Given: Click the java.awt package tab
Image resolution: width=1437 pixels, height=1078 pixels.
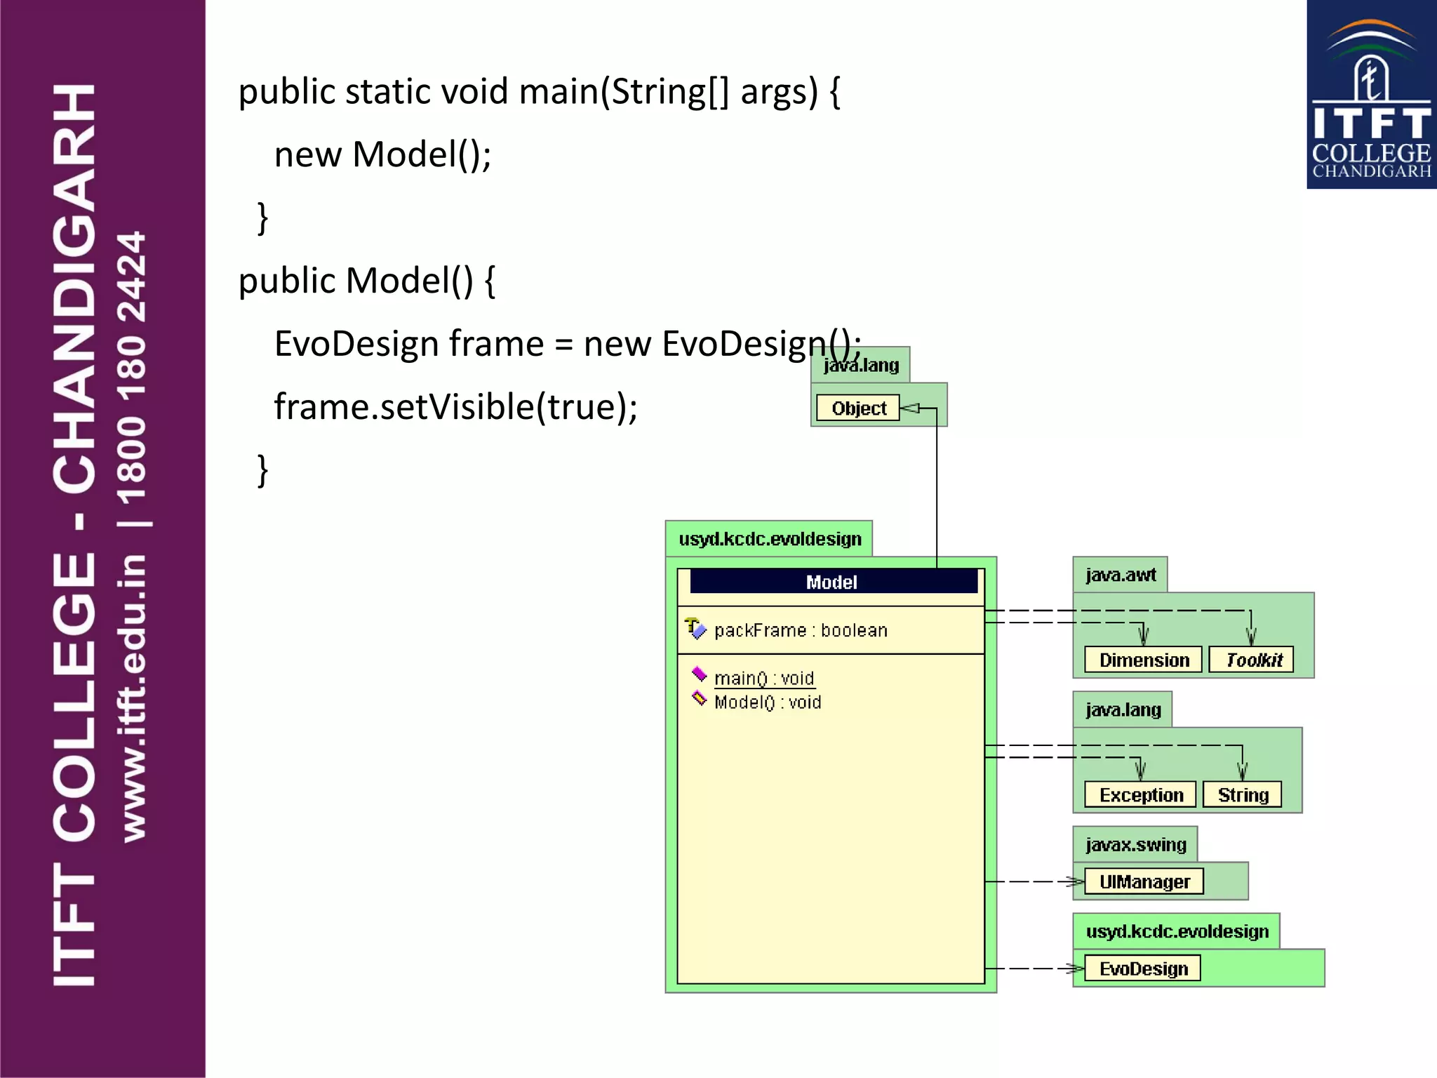Looking at the screenshot, I should [x=1120, y=575].
